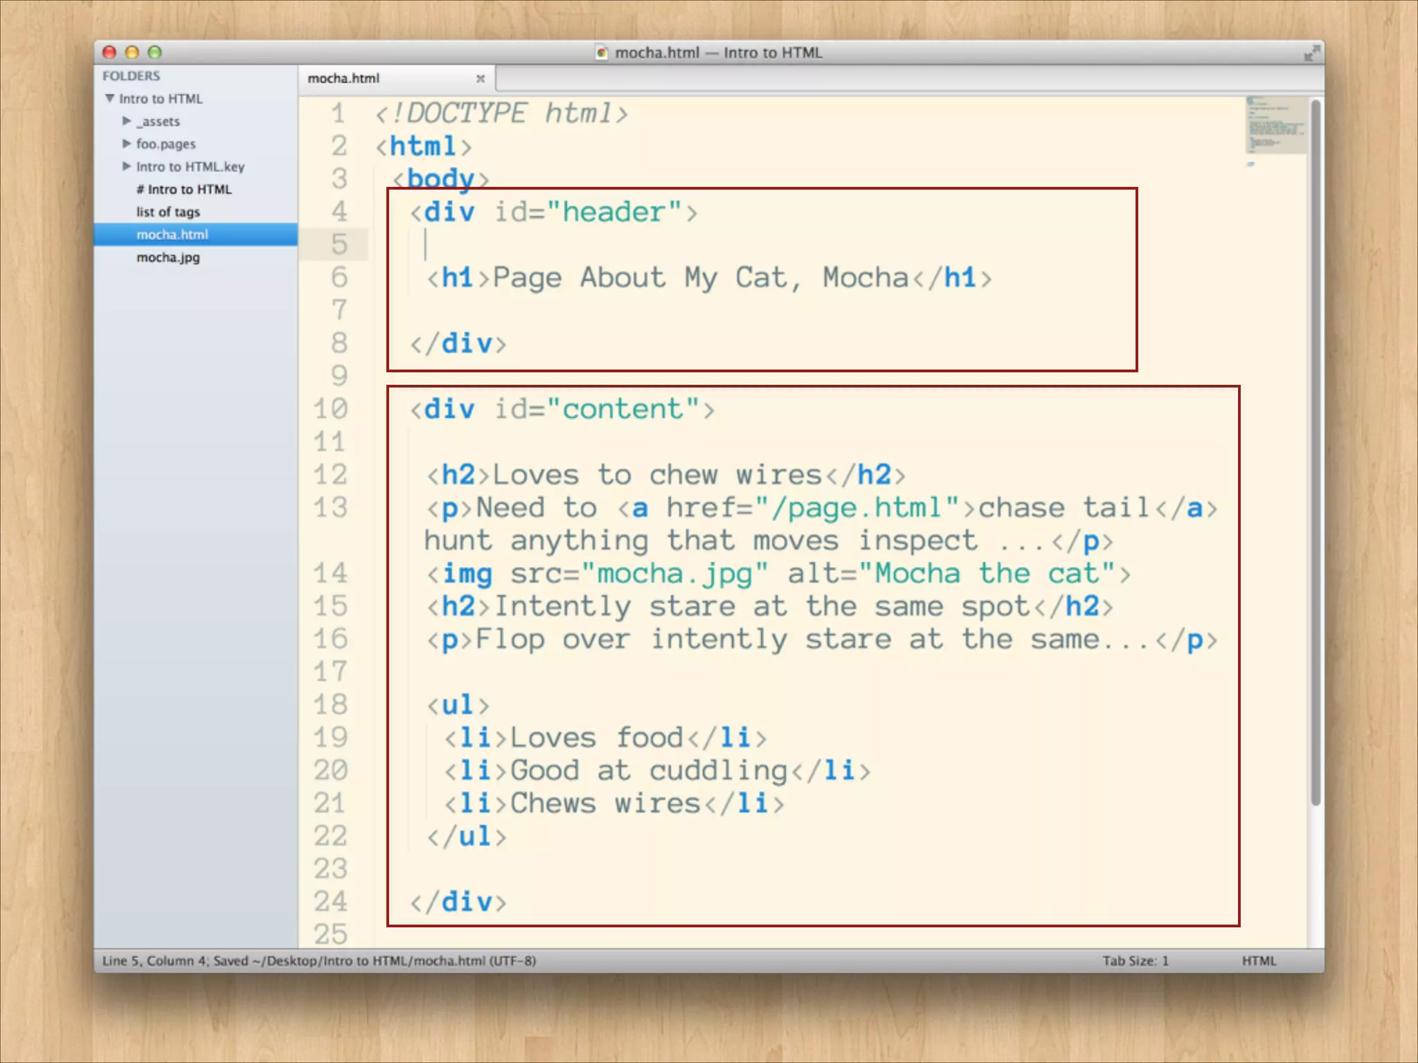1418x1063 pixels.
Task: Click the fullscreen arrows icon in title bar
Action: tap(1311, 53)
